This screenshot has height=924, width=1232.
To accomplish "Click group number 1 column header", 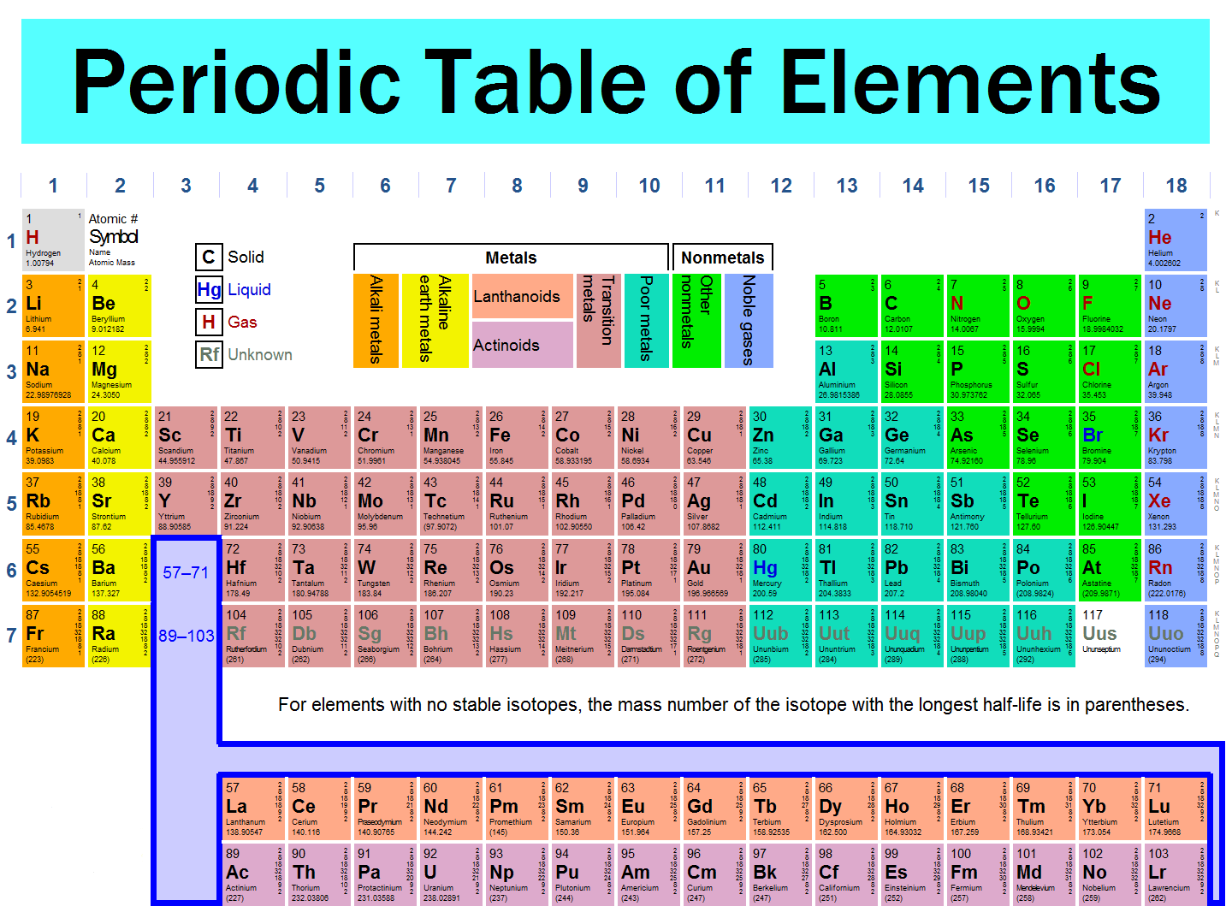I will (x=53, y=186).
